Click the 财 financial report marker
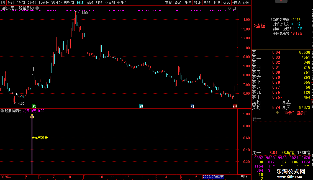 (192, 106)
